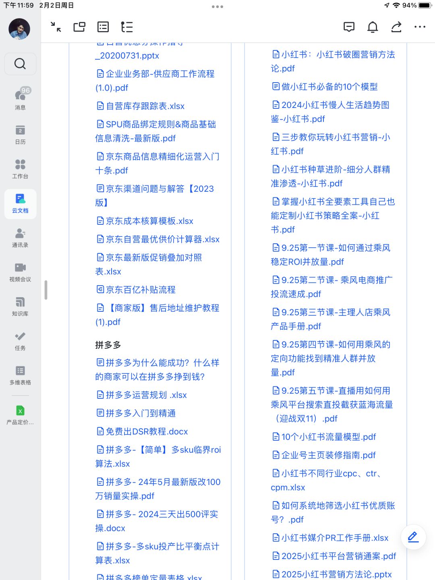Viewport: 435px width, 580px height.
Task: Tap the sidebar resize handle
Action: [x=46, y=290]
